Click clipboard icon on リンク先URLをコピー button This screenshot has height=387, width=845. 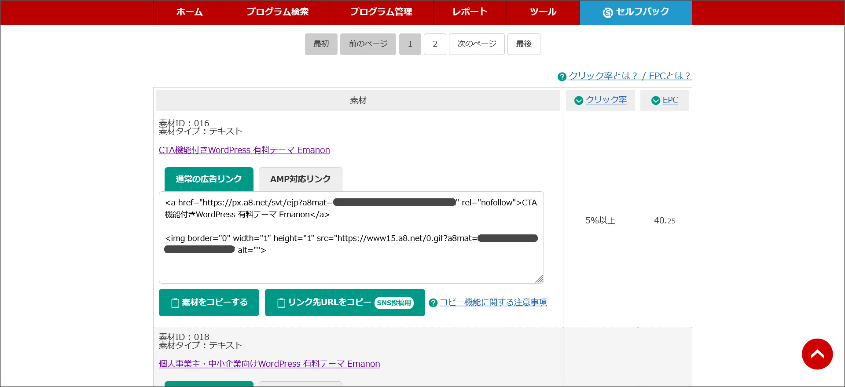pos(281,303)
